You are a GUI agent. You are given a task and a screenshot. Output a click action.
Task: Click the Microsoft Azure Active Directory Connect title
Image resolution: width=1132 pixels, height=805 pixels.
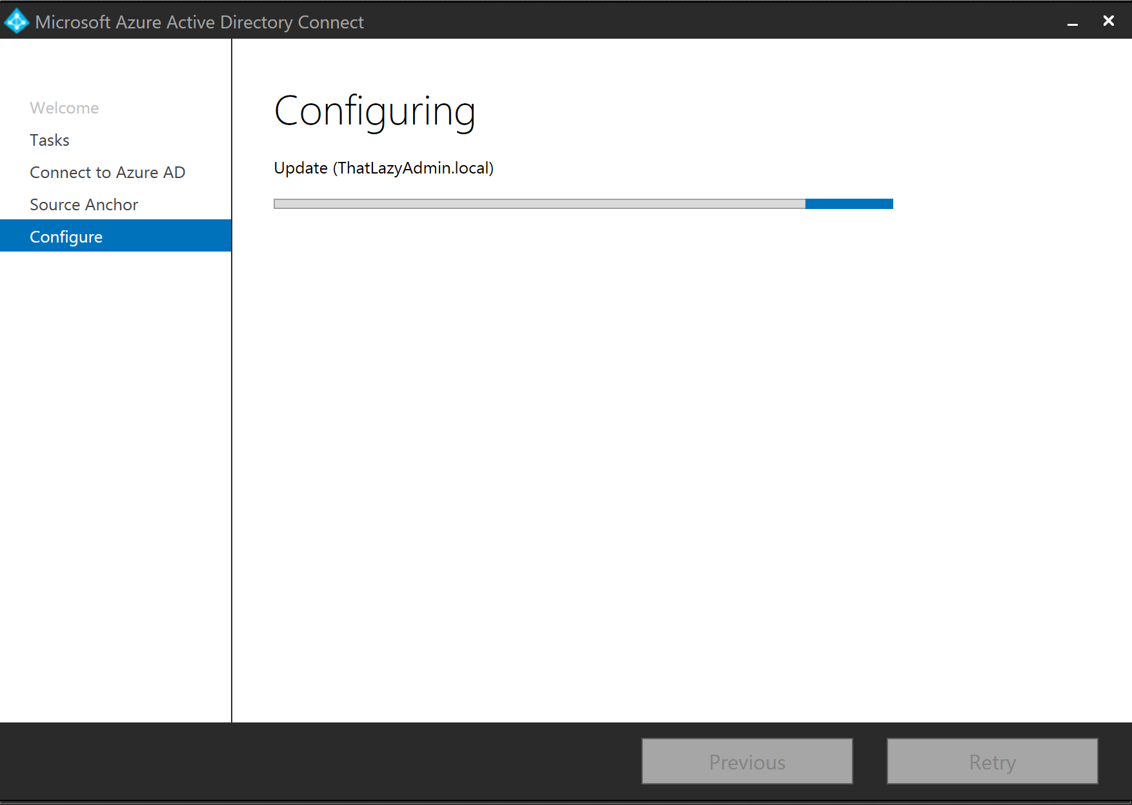[199, 22]
